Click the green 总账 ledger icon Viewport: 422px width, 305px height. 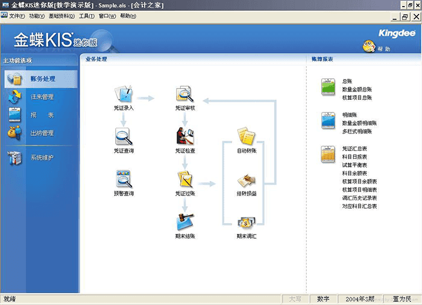[x=328, y=87]
